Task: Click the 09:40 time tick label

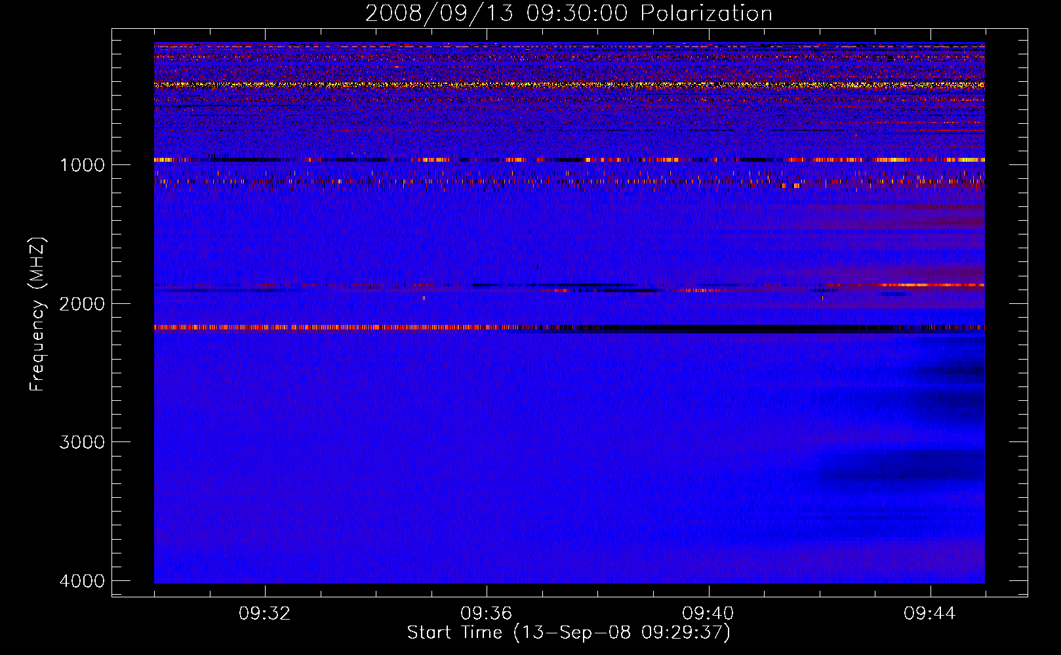Action: [x=708, y=614]
